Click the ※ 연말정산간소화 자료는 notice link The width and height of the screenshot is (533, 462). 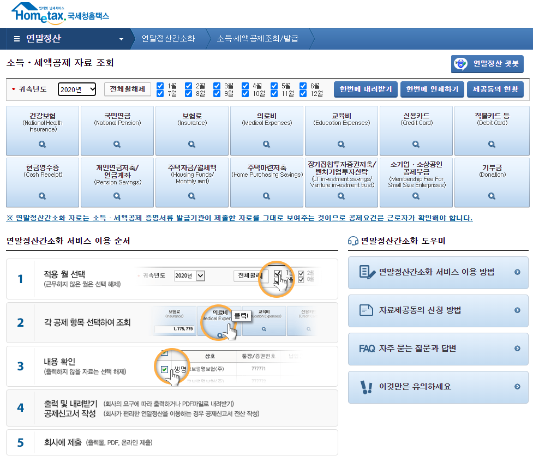coord(239,218)
